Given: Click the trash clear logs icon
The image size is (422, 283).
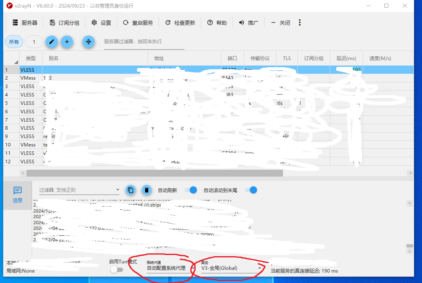Looking at the screenshot, I should [x=147, y=190].
